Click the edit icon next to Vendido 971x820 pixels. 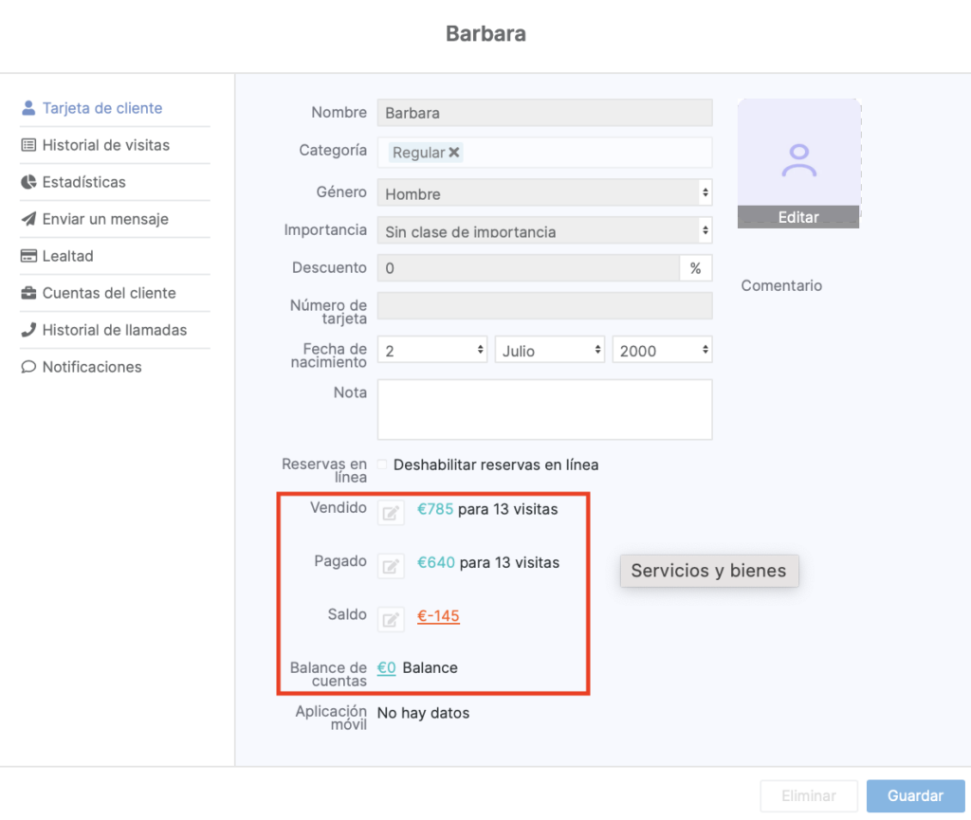pyautogui.click(x=391, y=513)
